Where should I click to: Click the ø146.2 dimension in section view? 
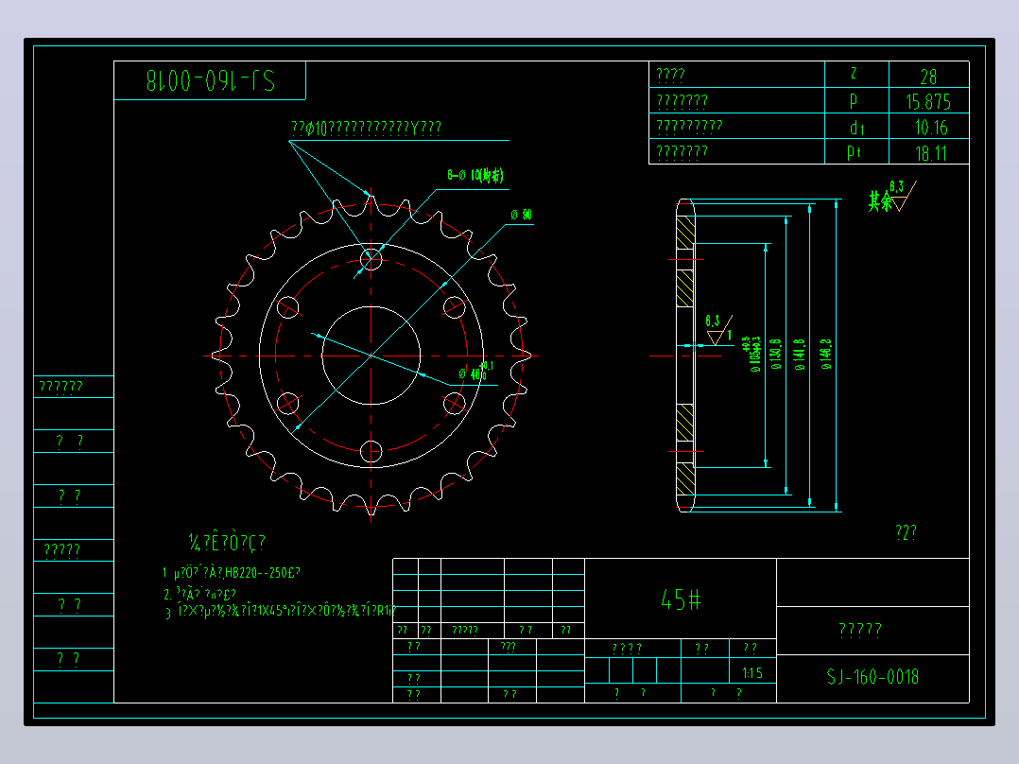click(x=826, y=355)
